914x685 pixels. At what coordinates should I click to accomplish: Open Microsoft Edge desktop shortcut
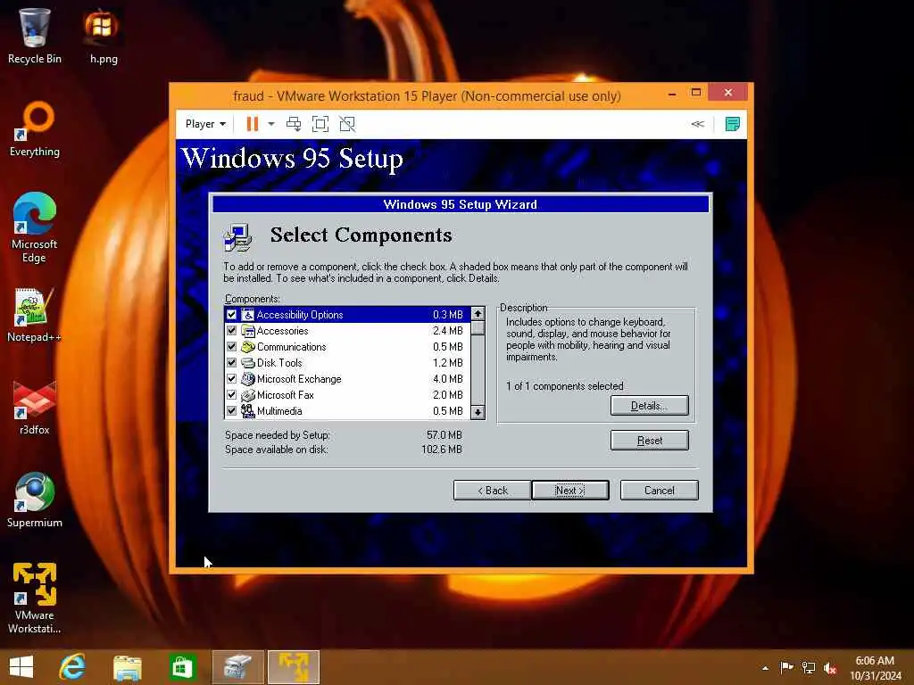pos(35,227)
